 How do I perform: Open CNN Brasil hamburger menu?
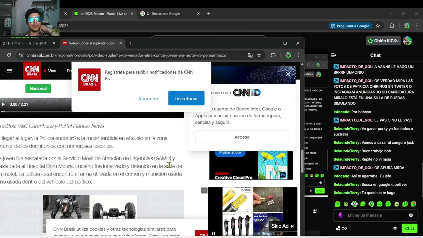coord(10,70)
